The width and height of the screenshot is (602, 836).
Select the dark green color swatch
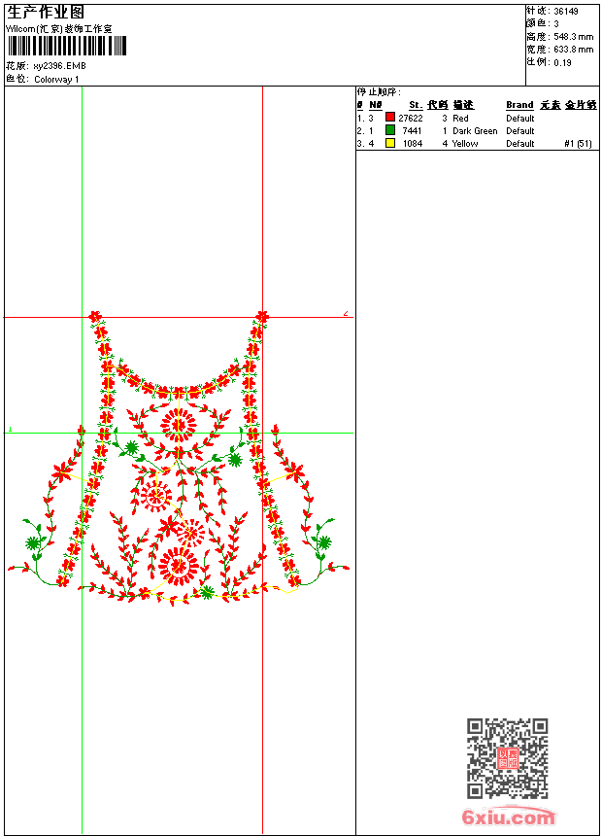tap(390, 130)
